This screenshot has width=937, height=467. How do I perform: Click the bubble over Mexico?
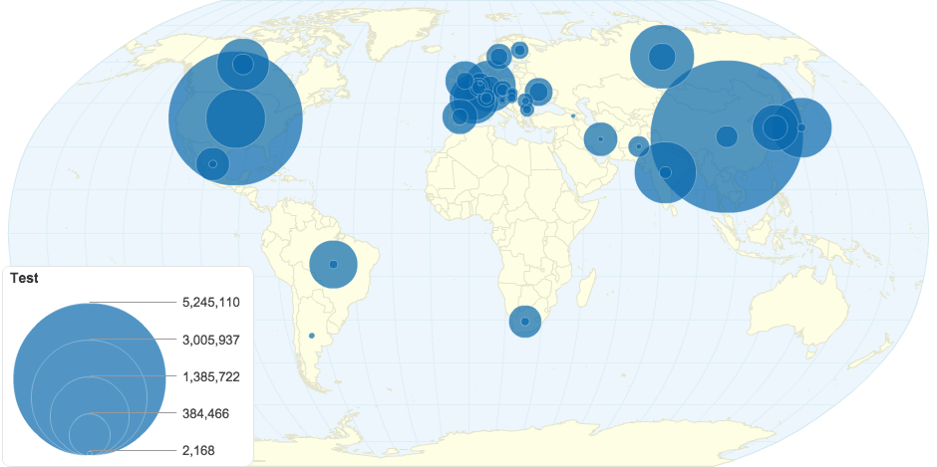pyautogui.click(x=212, y=163)
